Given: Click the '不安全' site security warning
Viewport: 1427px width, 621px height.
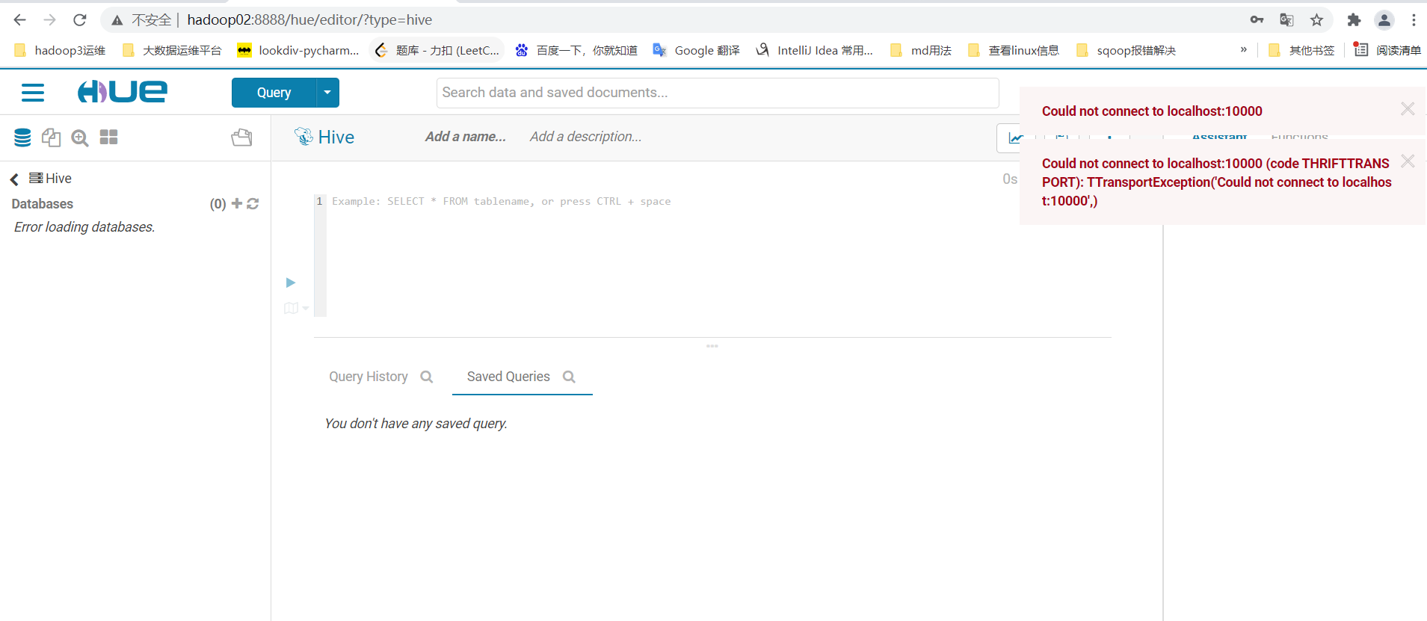Looking at the screenshot, I should click(x=142, y=20).
